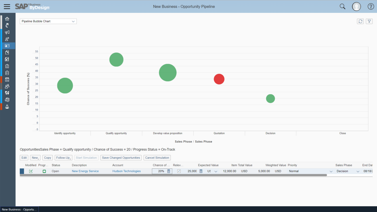Toggle the Relevant for Forecast checkbox
This screenshot has width=377, height=212.
coord(179,171)
